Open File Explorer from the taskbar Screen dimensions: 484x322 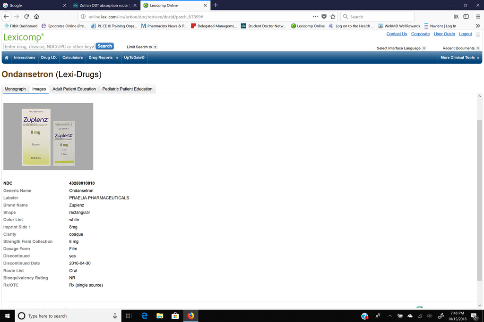160,316
